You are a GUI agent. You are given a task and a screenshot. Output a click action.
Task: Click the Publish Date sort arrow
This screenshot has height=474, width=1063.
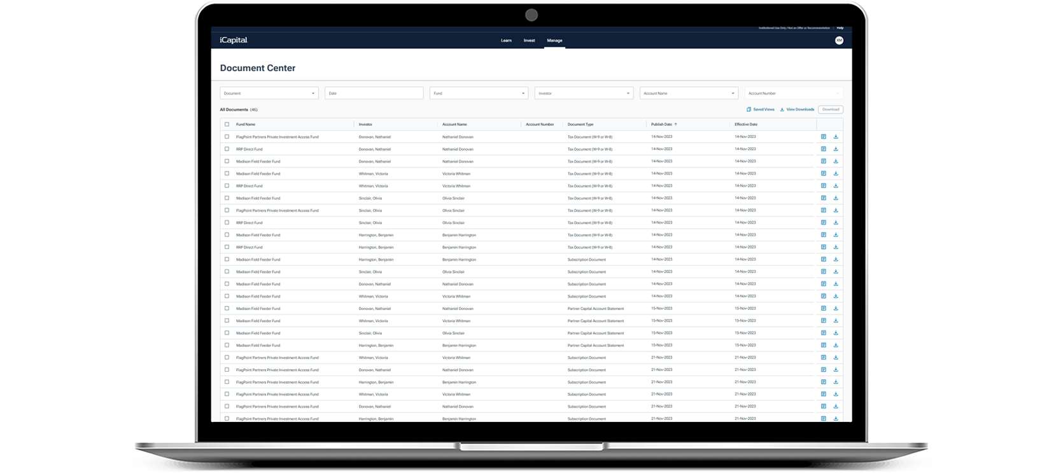[676, 125]
